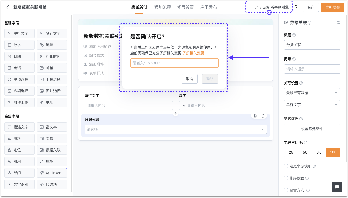Image resolution: width=348 pixels, height=198 pixels.
Task: Click the swap icon in 数据关联 panel header
Action: pos(338,23)
